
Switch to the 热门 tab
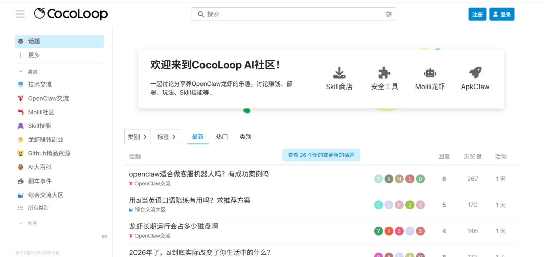click(222, 137)
